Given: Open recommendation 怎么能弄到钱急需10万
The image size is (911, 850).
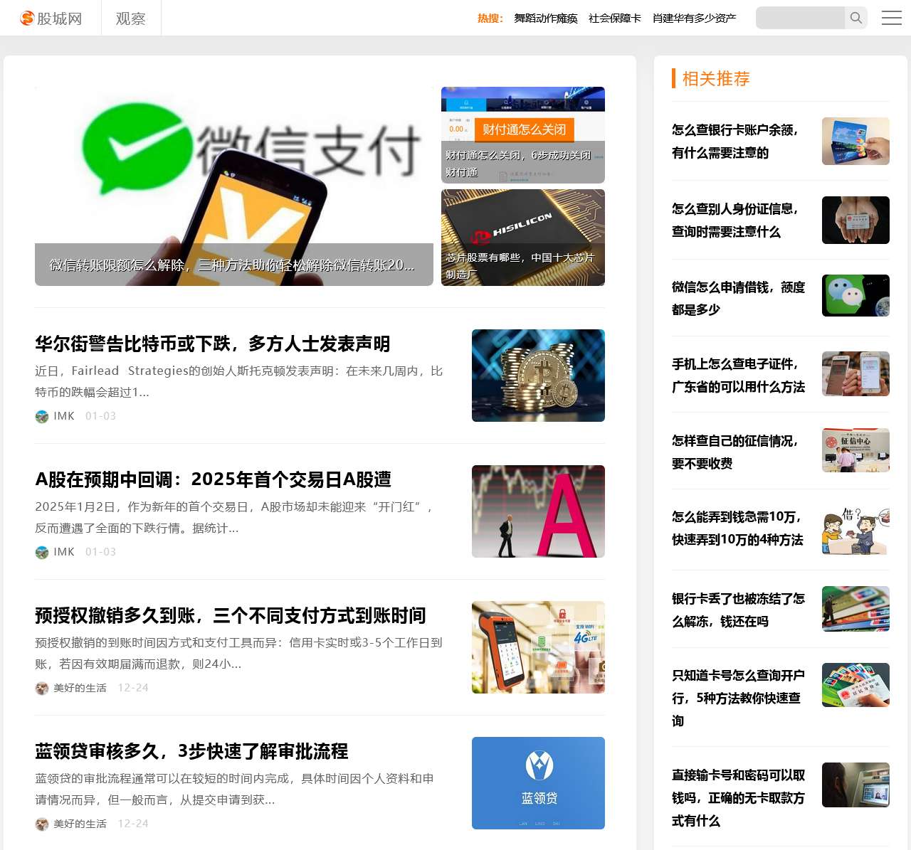Looking at the screenshot, I should (737, 528).
